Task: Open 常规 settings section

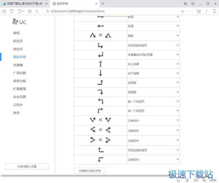Action: pyautogui.click(x=16, y=33)
